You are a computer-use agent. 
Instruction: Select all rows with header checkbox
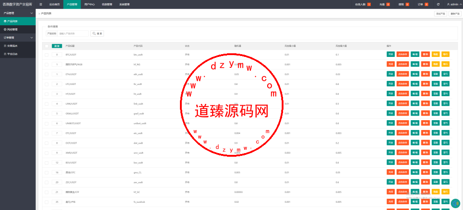[x=47, y=46]
